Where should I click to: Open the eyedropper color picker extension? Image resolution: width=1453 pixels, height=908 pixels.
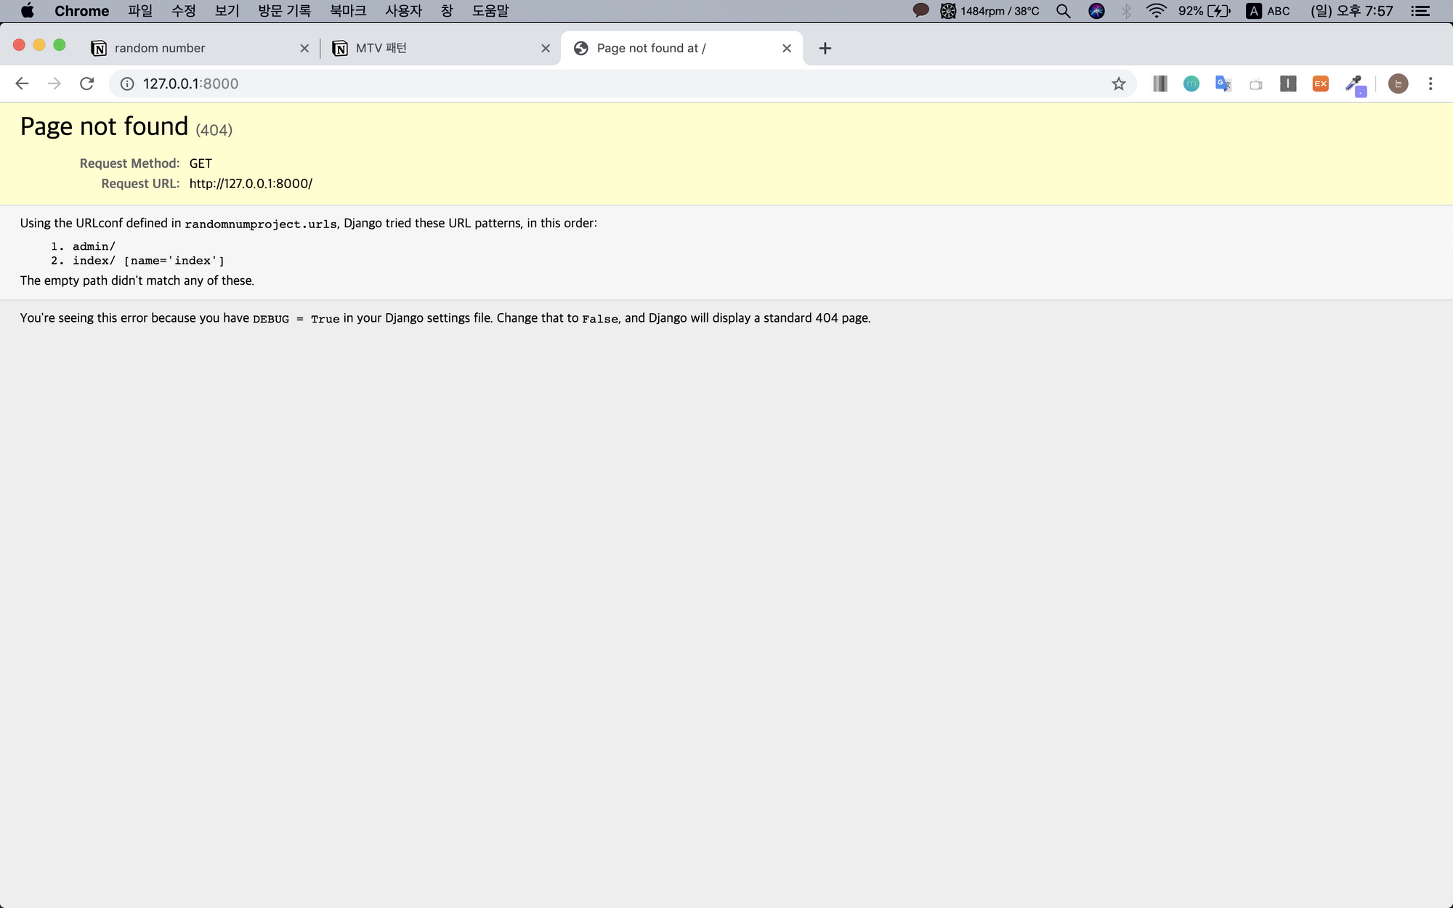(x=1353, y=84)
